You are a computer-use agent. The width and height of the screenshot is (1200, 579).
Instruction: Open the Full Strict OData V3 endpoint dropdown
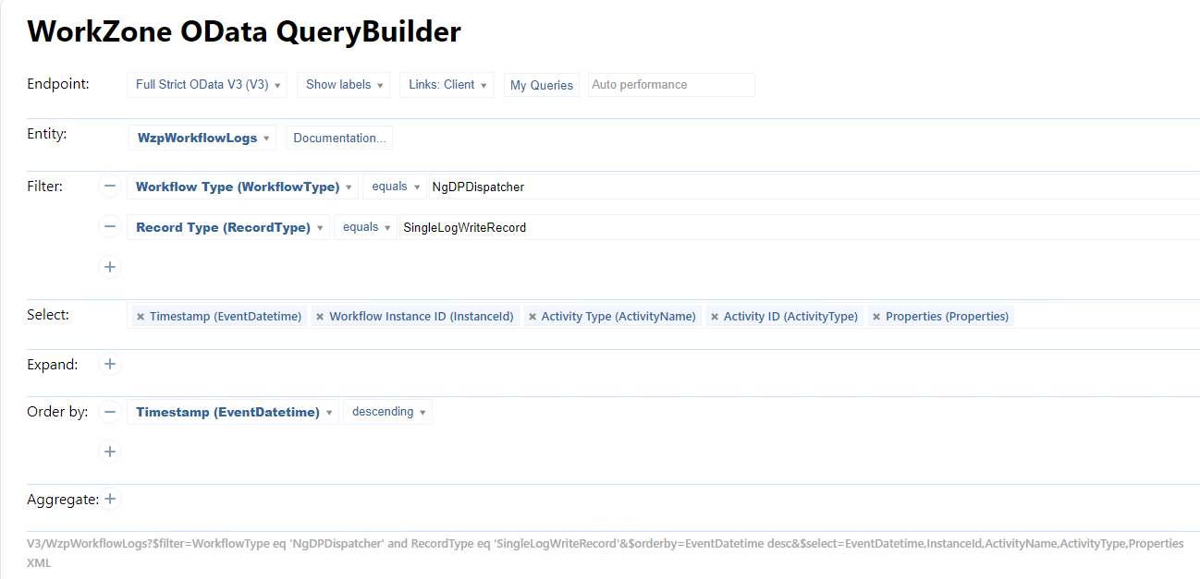pyautogui.click(x=207, y=85)
